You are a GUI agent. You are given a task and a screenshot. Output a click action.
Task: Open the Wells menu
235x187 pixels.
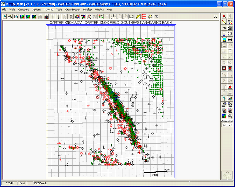pyautogui.click(x=12, y=10)
